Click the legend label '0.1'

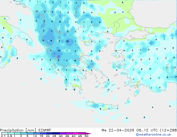(x=3, y=136)
